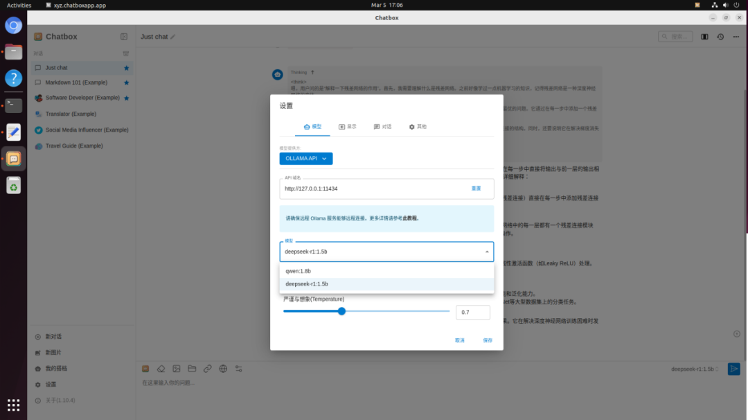Screen dimensions: 748x420
Task: Open Translator (Example) conversation
Action: (82, 114)
